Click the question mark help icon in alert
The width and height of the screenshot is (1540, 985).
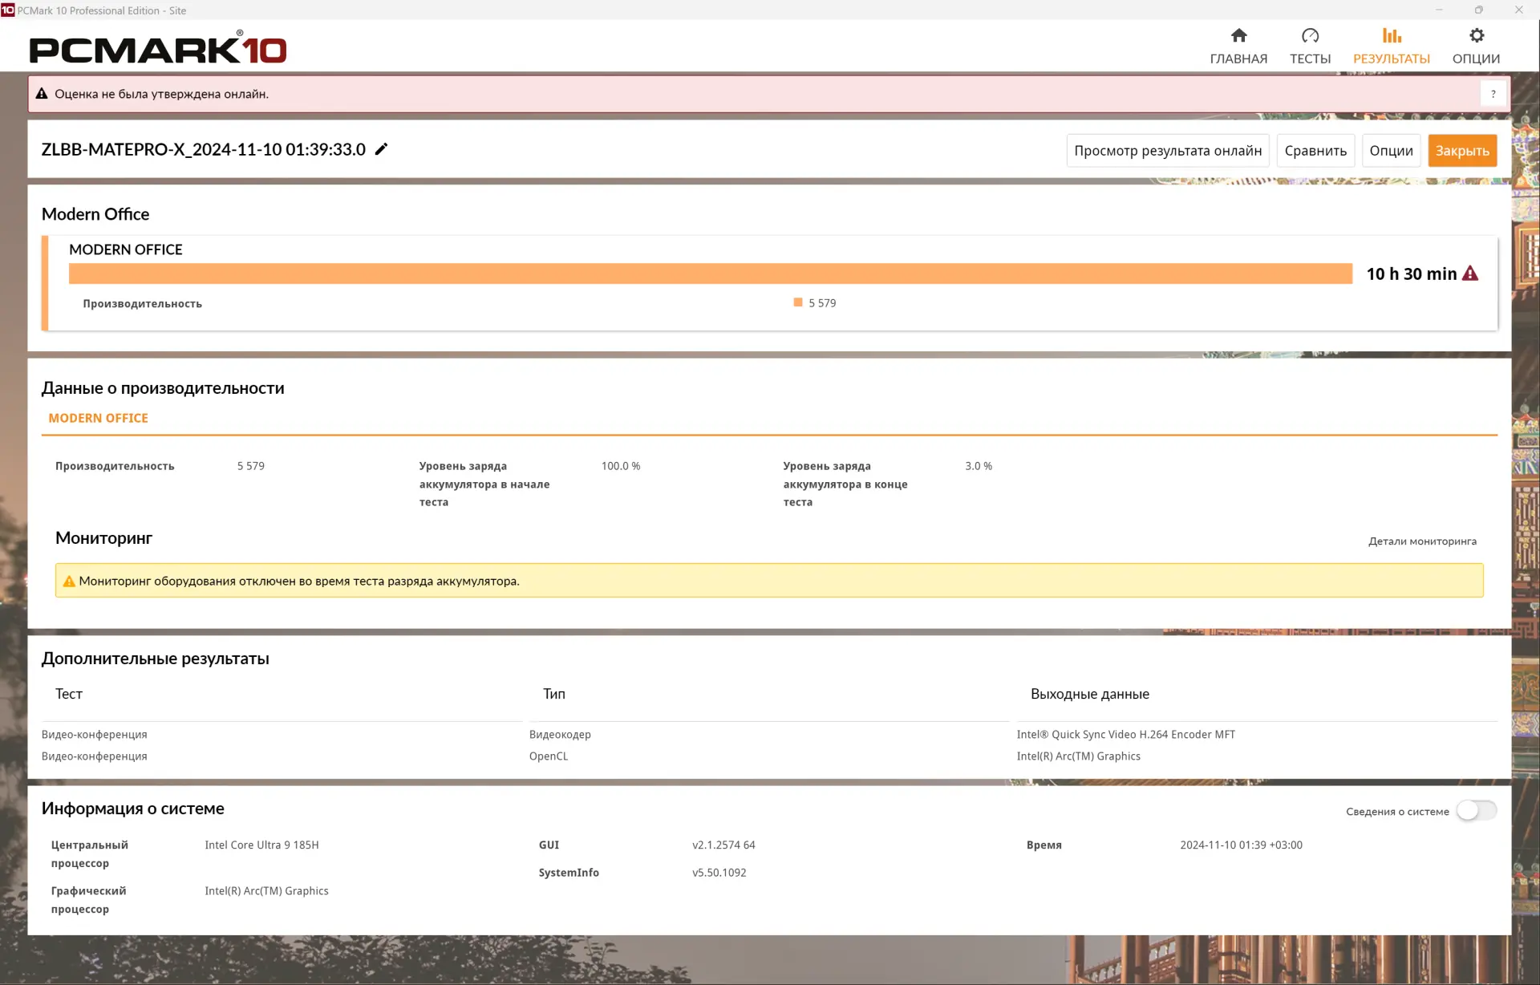(1493, 94)
